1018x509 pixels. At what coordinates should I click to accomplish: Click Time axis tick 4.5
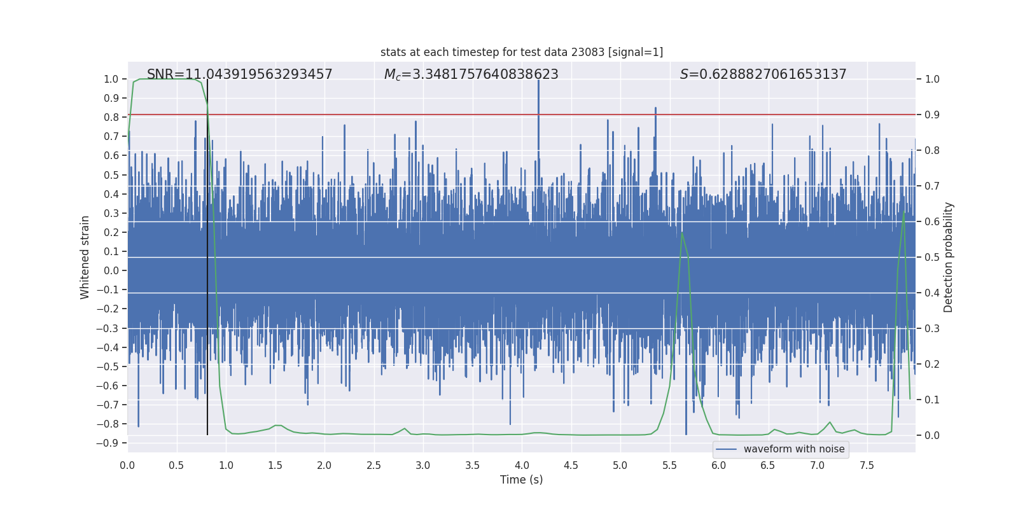tap(571, 465)
